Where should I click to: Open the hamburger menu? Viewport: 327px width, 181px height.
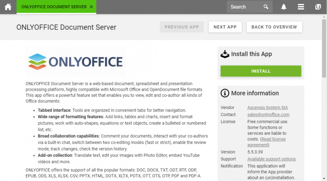(301, 7)
